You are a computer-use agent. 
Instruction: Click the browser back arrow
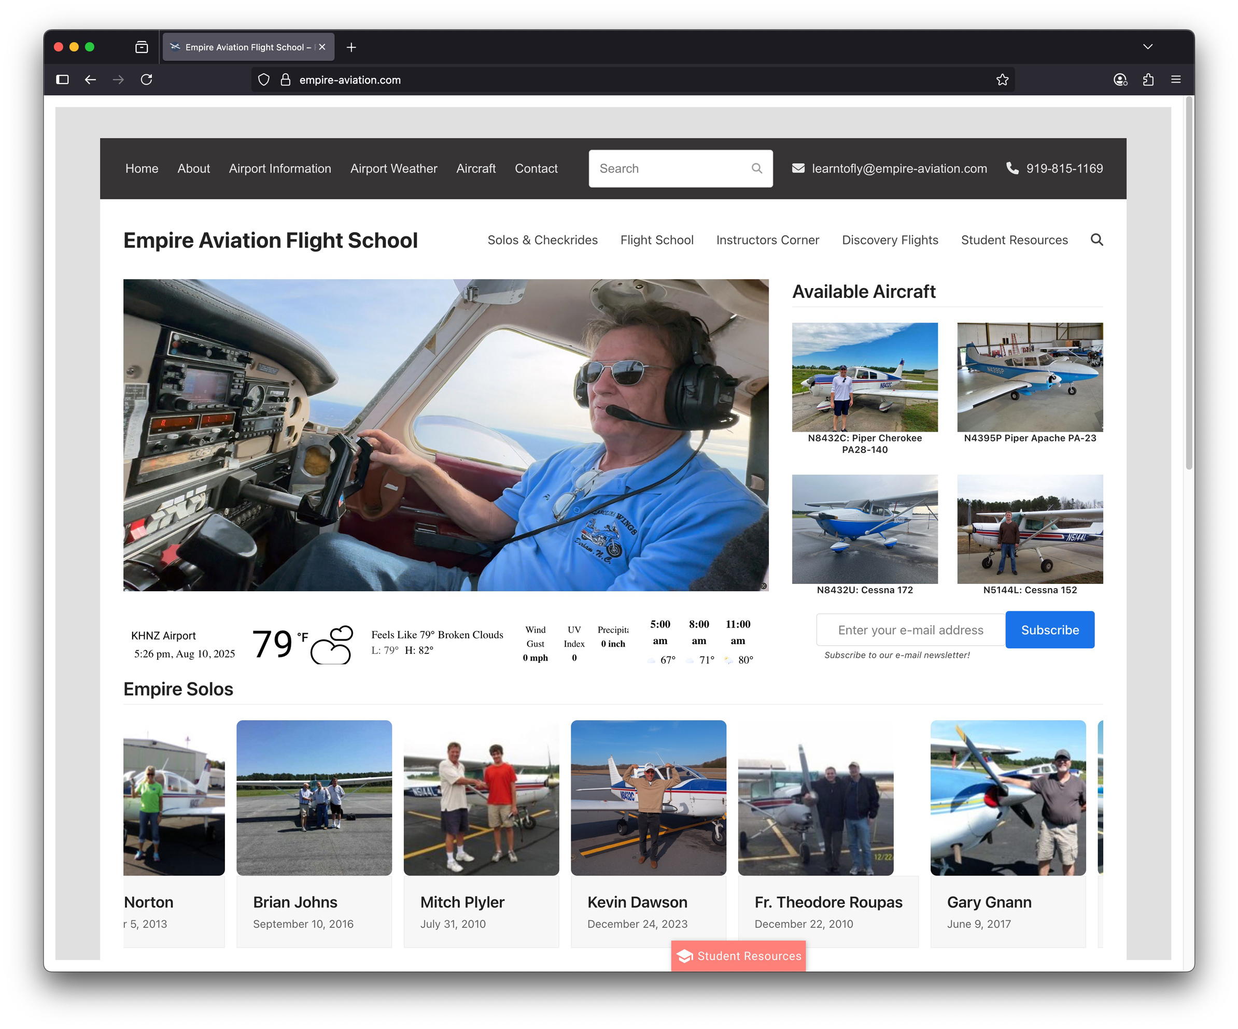(90, 80)
